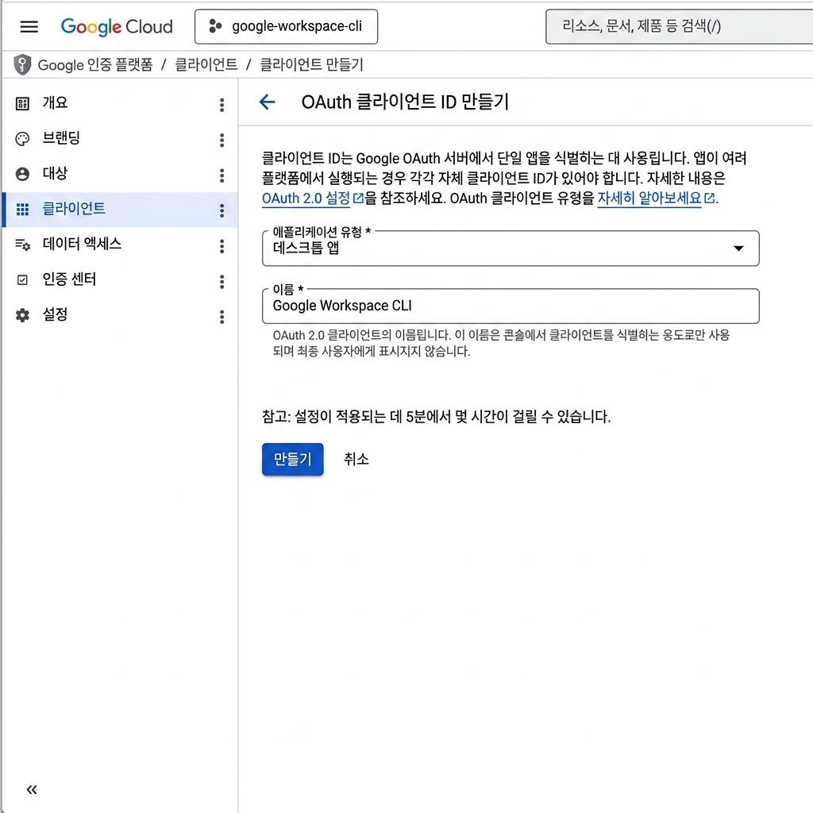Expand the 애플리케이션 유형 dropdown
Screen dimensions: 813x813
(x=511, y=249)
